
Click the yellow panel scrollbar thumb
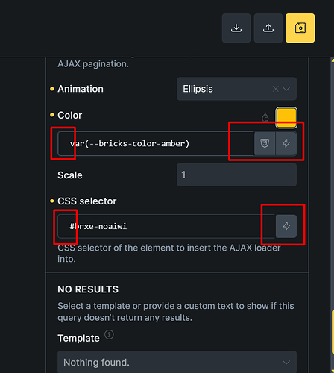tap(333, 332)
